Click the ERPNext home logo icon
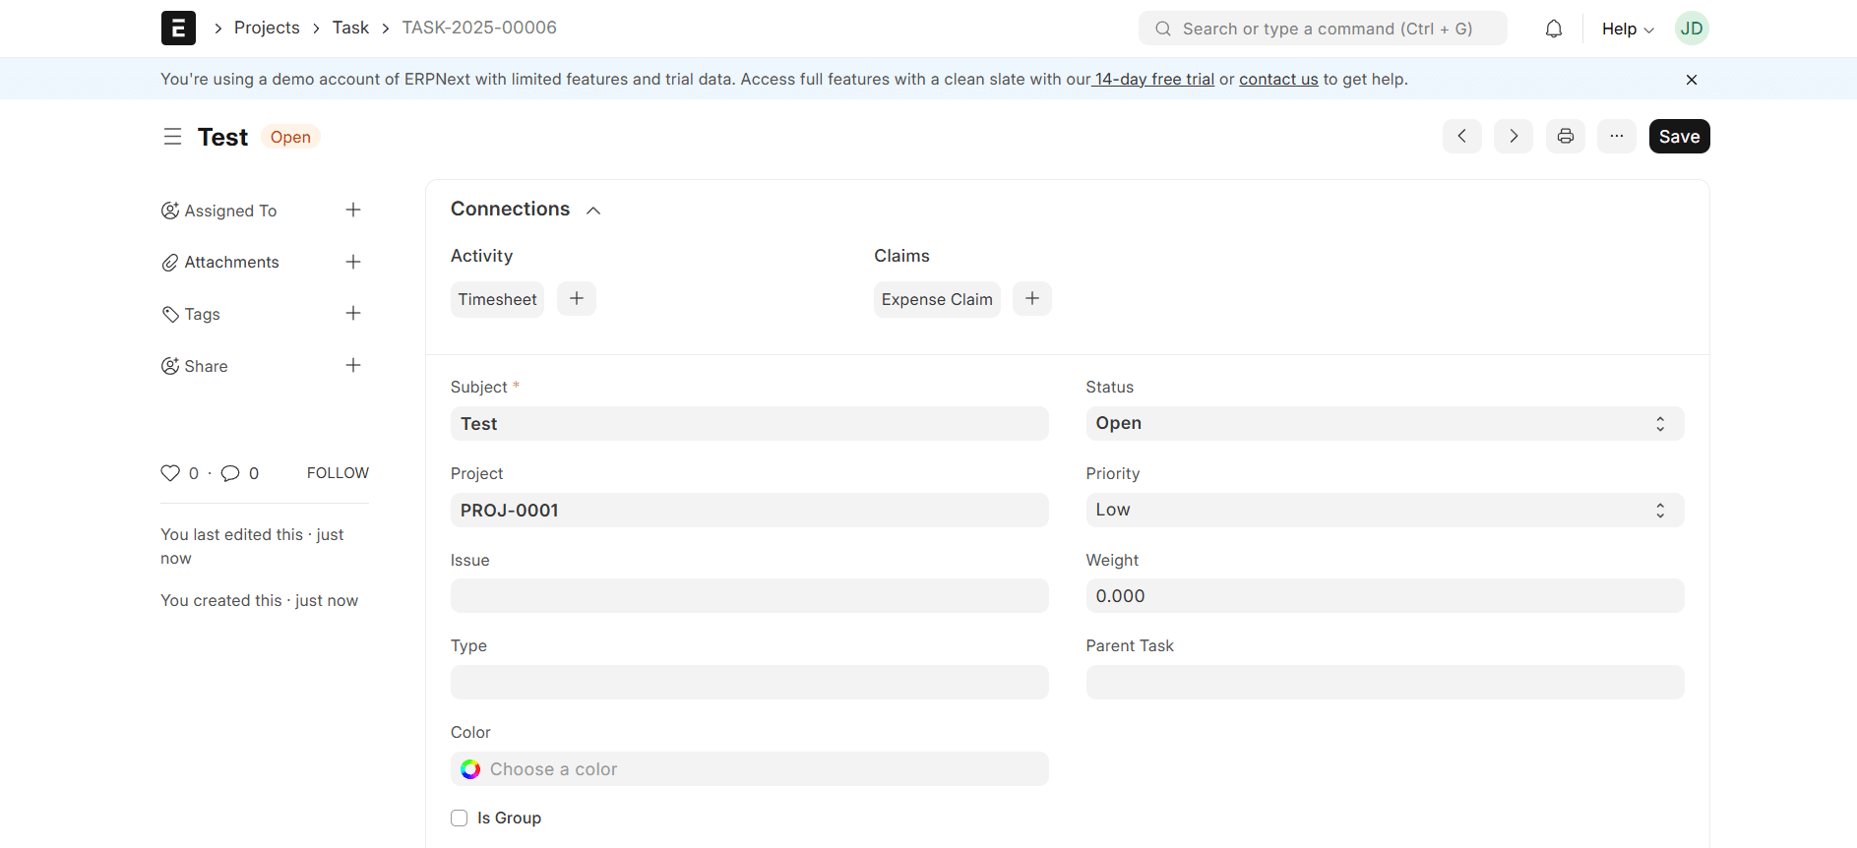 pyautogui.click(x=178, y=29)
